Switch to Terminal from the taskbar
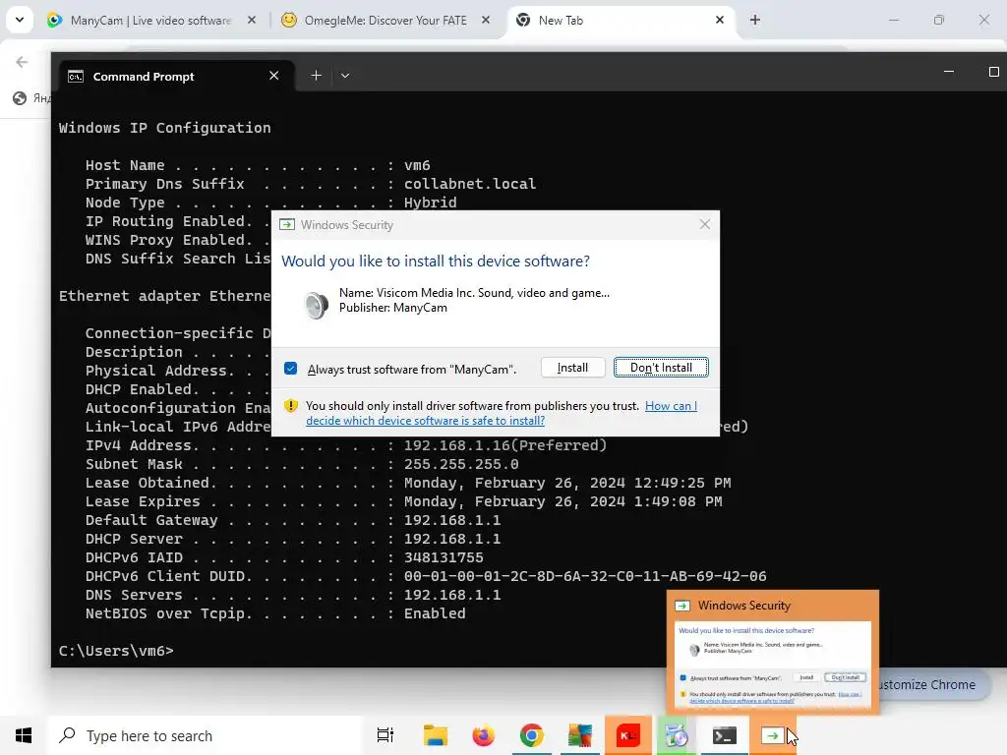Image resolution: width=1007 pixels, height=755 pixels. tap(725, 735)
